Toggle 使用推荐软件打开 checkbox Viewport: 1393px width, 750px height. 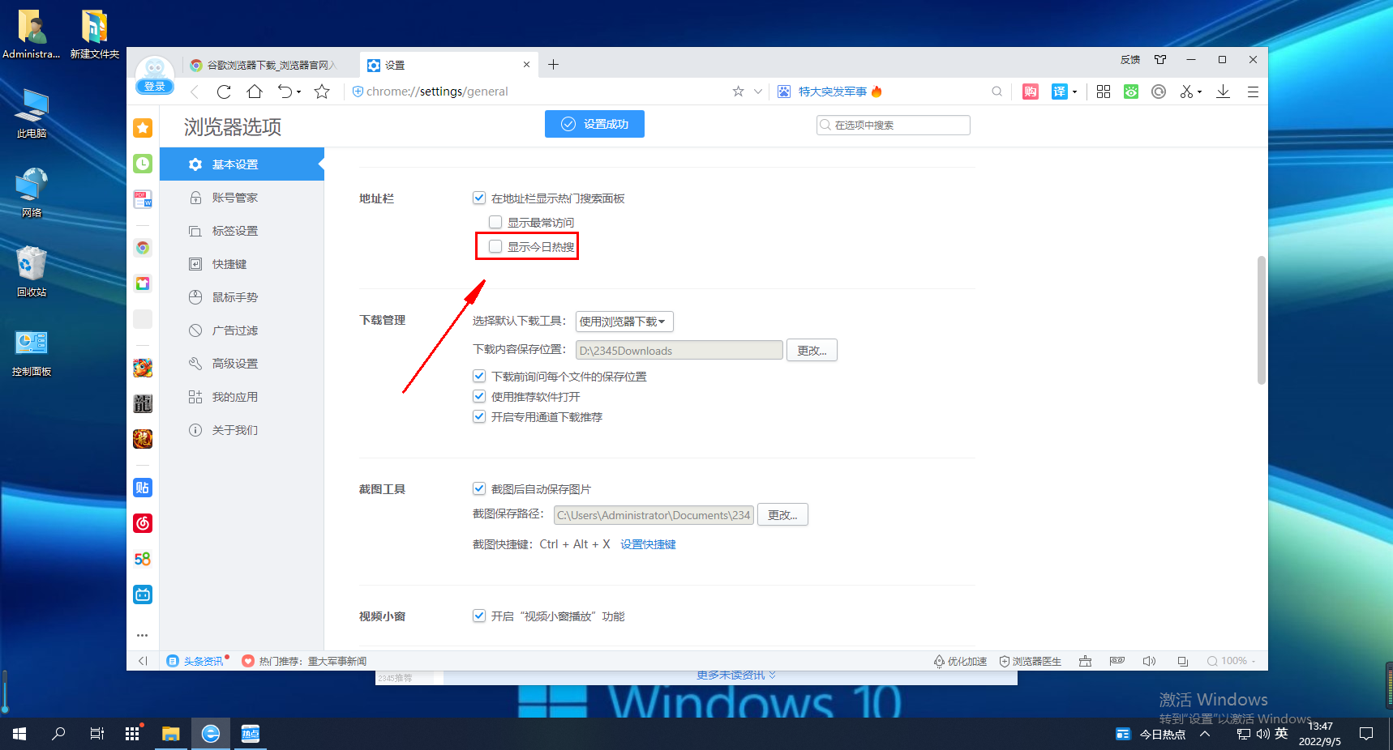pos(479,396)
